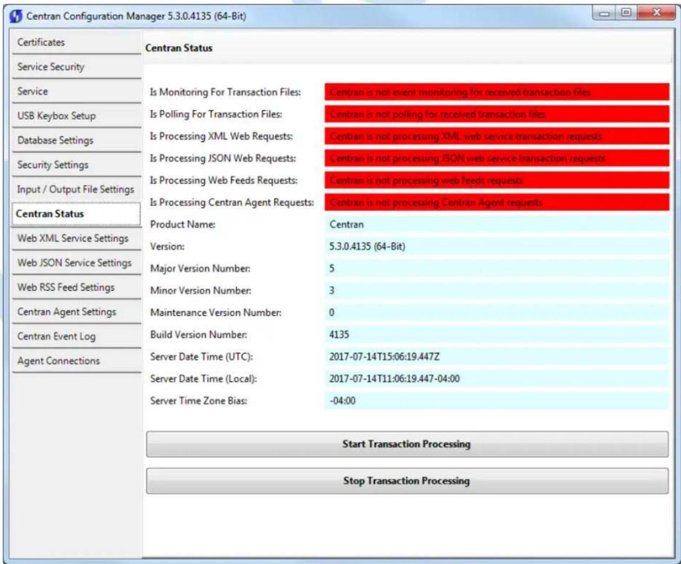Click the 'Is Processing Web Feeds Requests:' label
The height and width of the screenshot is (564, 681).
[x=224, y=180]
